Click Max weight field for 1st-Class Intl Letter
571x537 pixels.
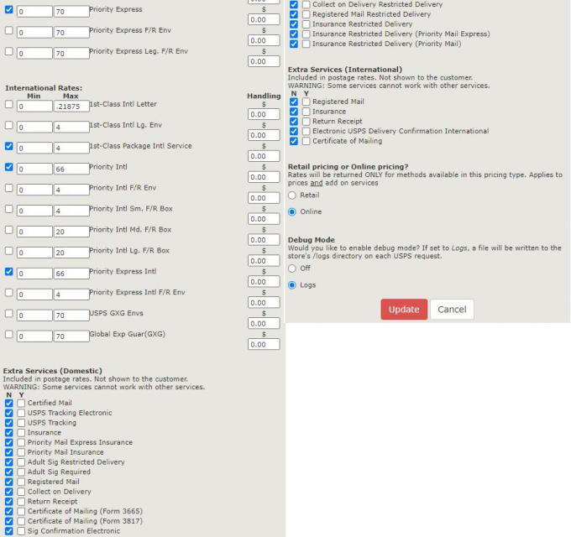click(x=71, y=107)
